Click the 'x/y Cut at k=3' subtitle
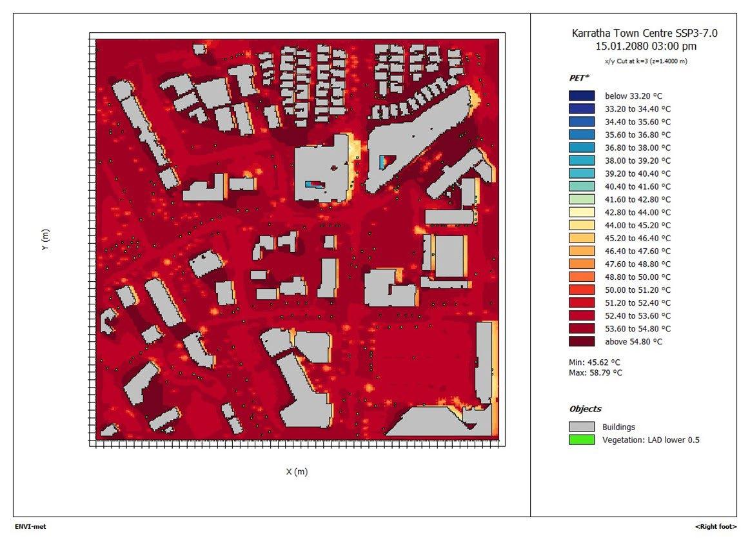Screen dimensions: 750x543 click(646, 61)
